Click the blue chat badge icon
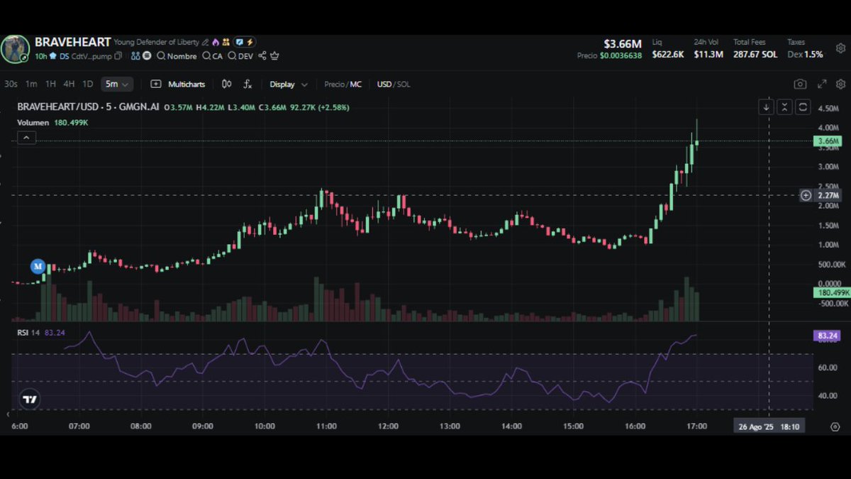This screenshot has width=851, height=479. click(240, 43)
